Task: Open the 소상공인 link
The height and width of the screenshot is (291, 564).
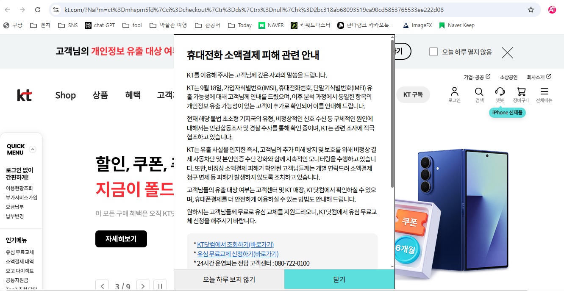Action: 508,77
